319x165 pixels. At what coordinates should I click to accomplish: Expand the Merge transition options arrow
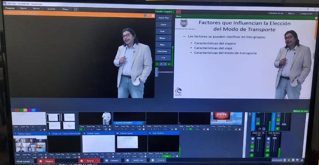(x=170, y=38)
